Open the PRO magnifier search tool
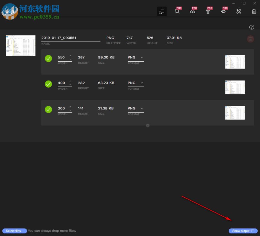This screenshot has width=260, height=236. (x=177, y=11)
